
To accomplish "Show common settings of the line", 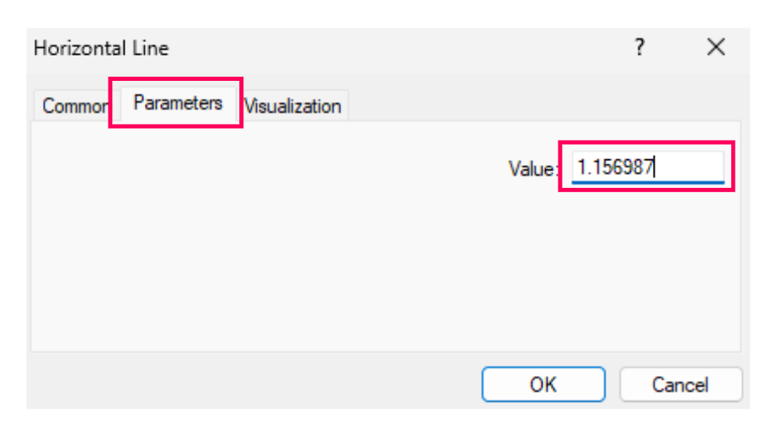I will [74, 106].
